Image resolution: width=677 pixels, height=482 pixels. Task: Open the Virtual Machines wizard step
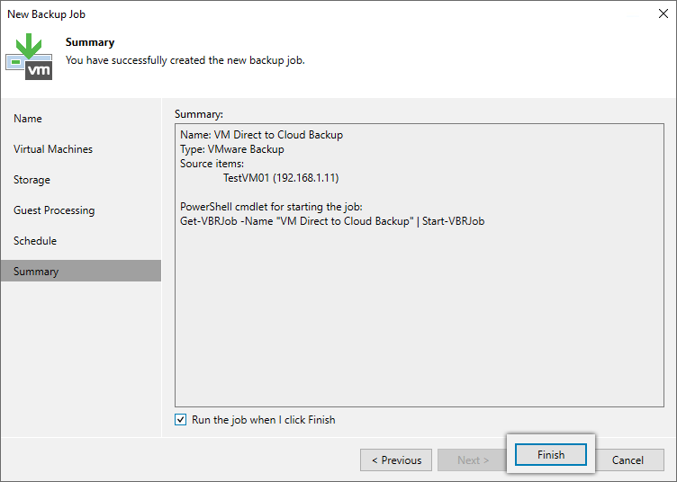[x=53, y=149]
